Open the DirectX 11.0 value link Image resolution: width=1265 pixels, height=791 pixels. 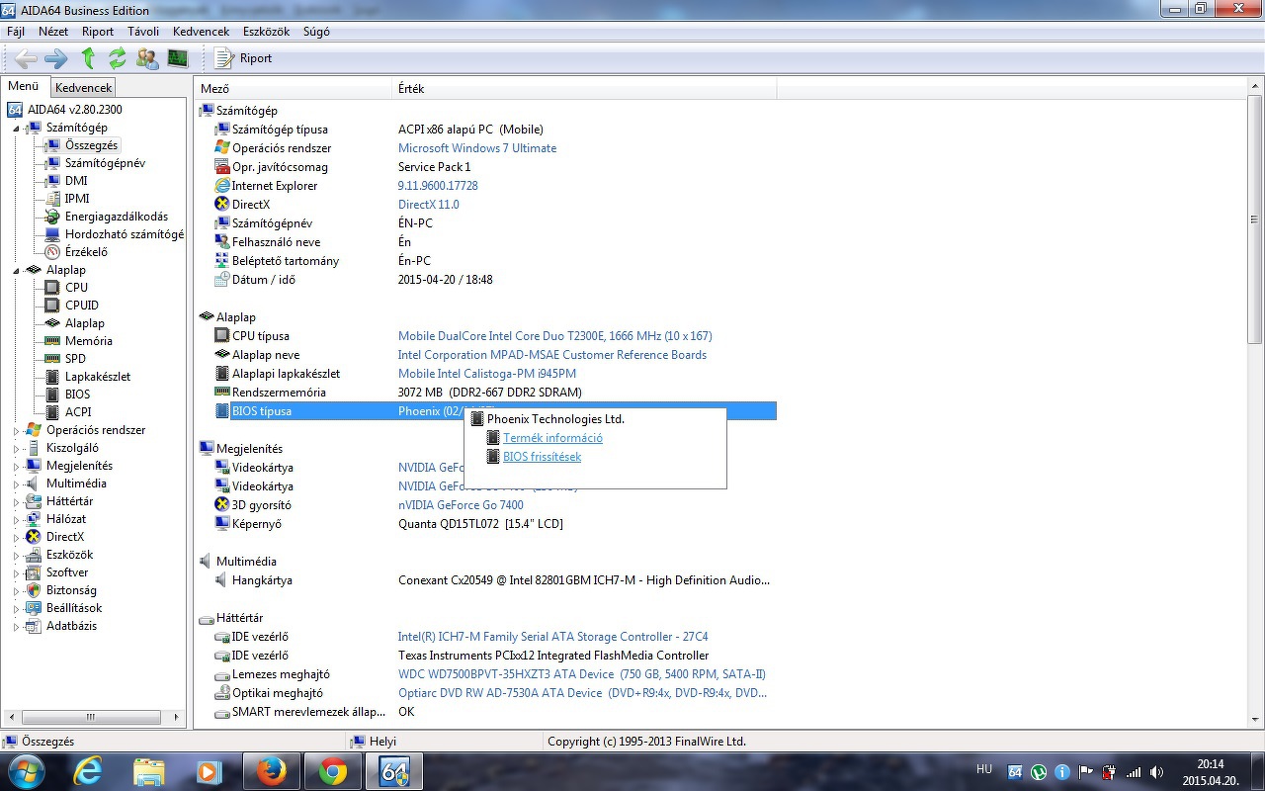tap(429, 205)
